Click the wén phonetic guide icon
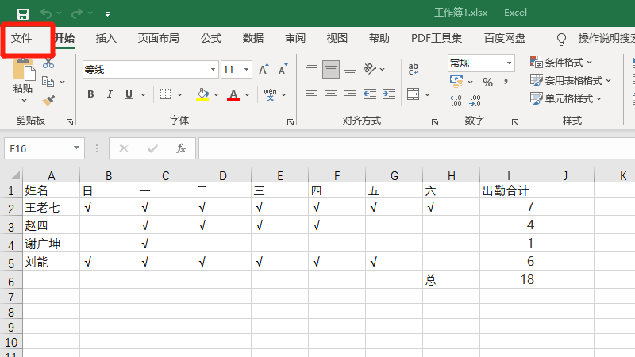Viewport: 635px width, 357px height. [270, 94]
